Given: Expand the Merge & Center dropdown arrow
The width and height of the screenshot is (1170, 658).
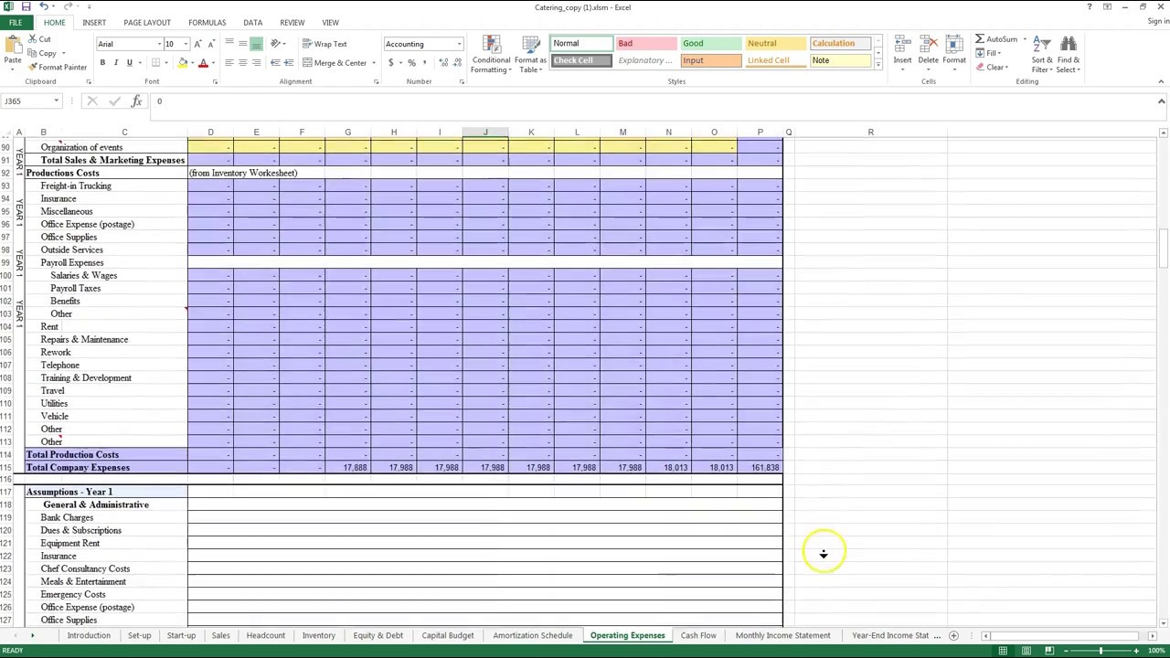Looking at the screenshot, I should coord(374,63).
